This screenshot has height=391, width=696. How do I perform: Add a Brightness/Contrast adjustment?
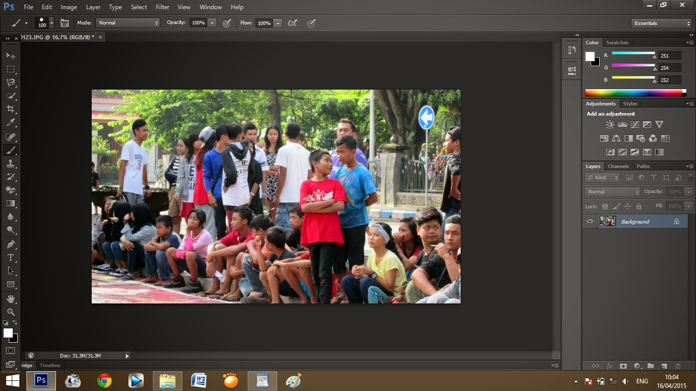coord(610,124)
